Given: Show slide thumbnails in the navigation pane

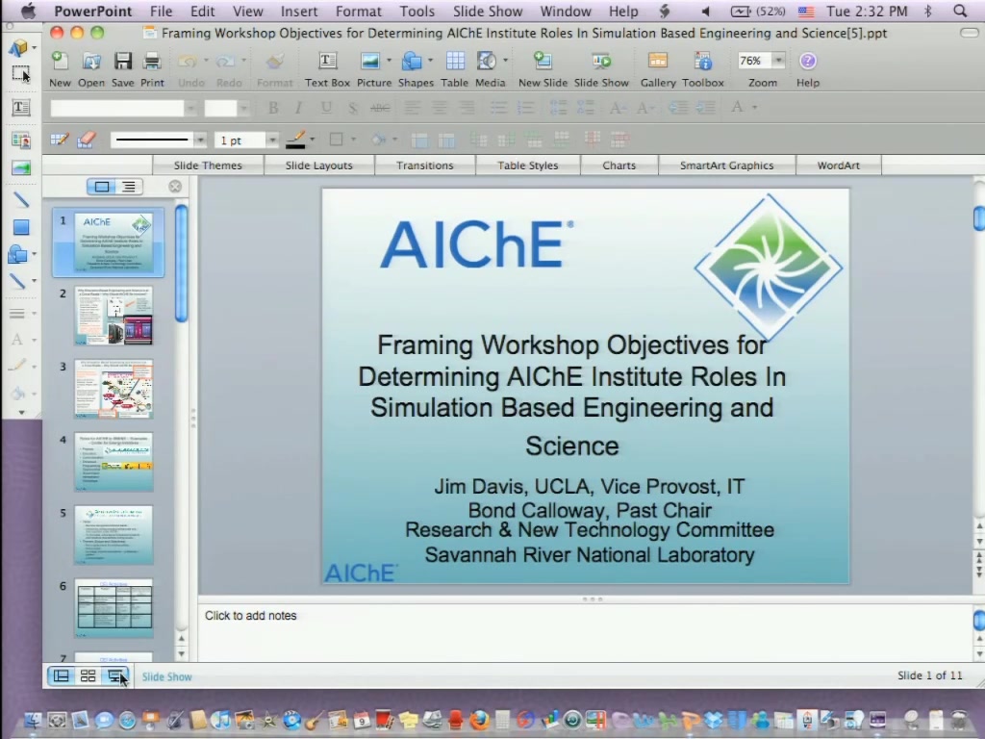Looking at the screenshot, I should click(102, 187).
